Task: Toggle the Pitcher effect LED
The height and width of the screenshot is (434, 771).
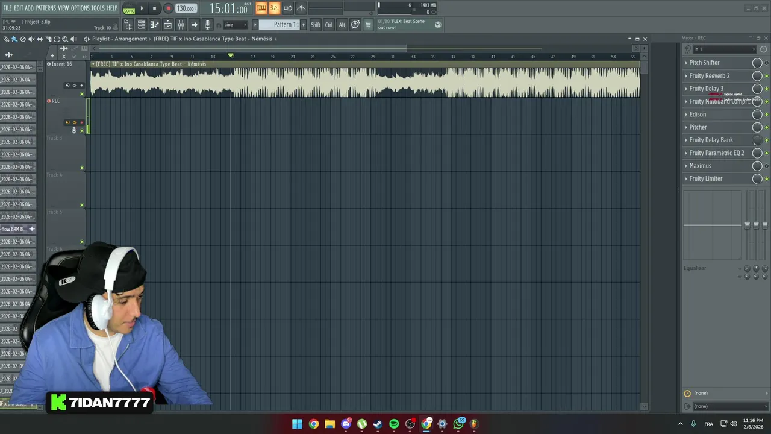Action: pos(766,128)
